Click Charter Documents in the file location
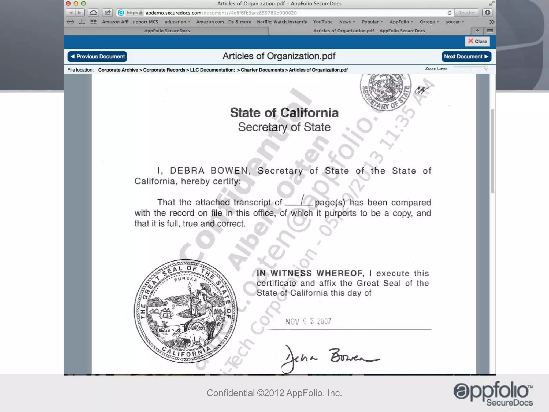549x412 pixels. click(262, 70)
